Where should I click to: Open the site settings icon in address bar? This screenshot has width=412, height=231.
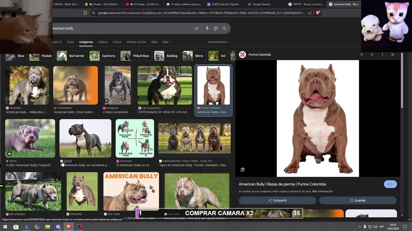point(93,13)
